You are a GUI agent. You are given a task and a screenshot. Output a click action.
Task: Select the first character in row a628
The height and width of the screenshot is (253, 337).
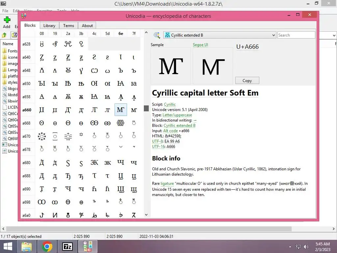pyautogui.click(x=42, y=44)
